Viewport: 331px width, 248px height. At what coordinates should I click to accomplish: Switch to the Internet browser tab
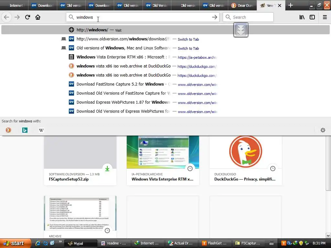tap(14, 5)
